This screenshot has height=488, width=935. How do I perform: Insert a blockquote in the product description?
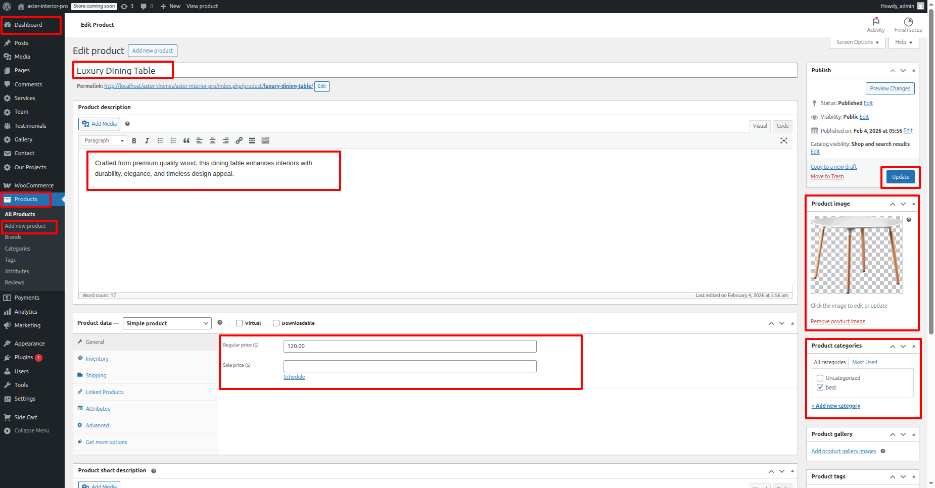(x=186, y=141)
